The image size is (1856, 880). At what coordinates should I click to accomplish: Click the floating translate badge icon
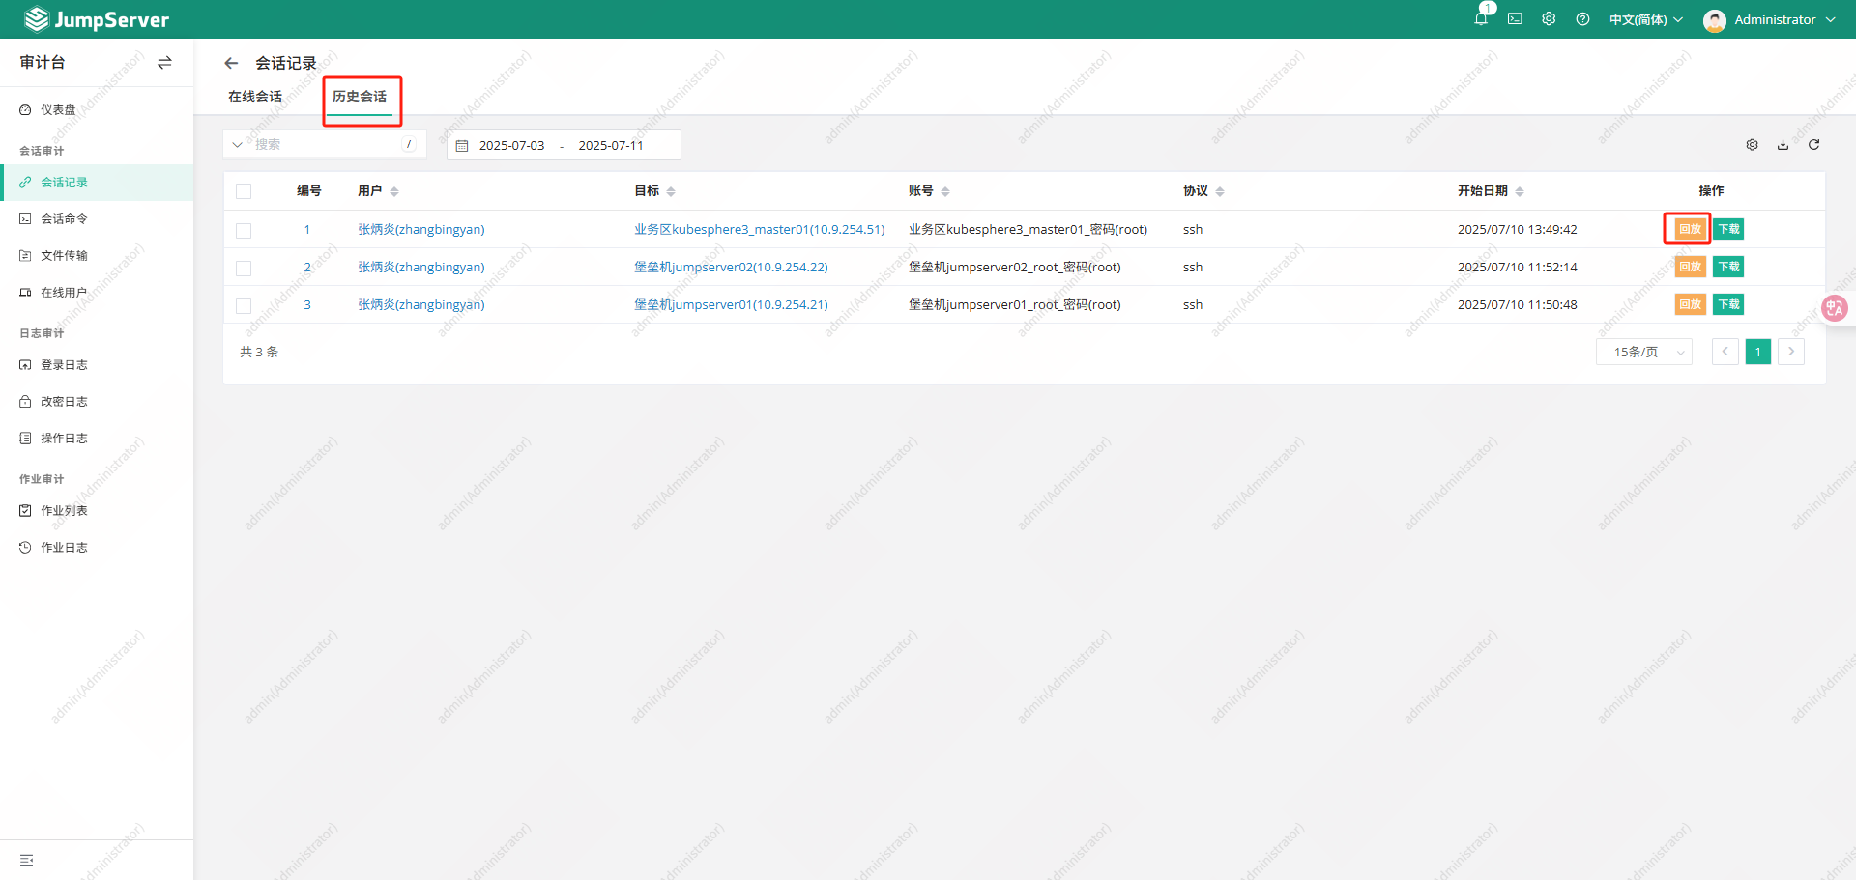click(1834, 308)
